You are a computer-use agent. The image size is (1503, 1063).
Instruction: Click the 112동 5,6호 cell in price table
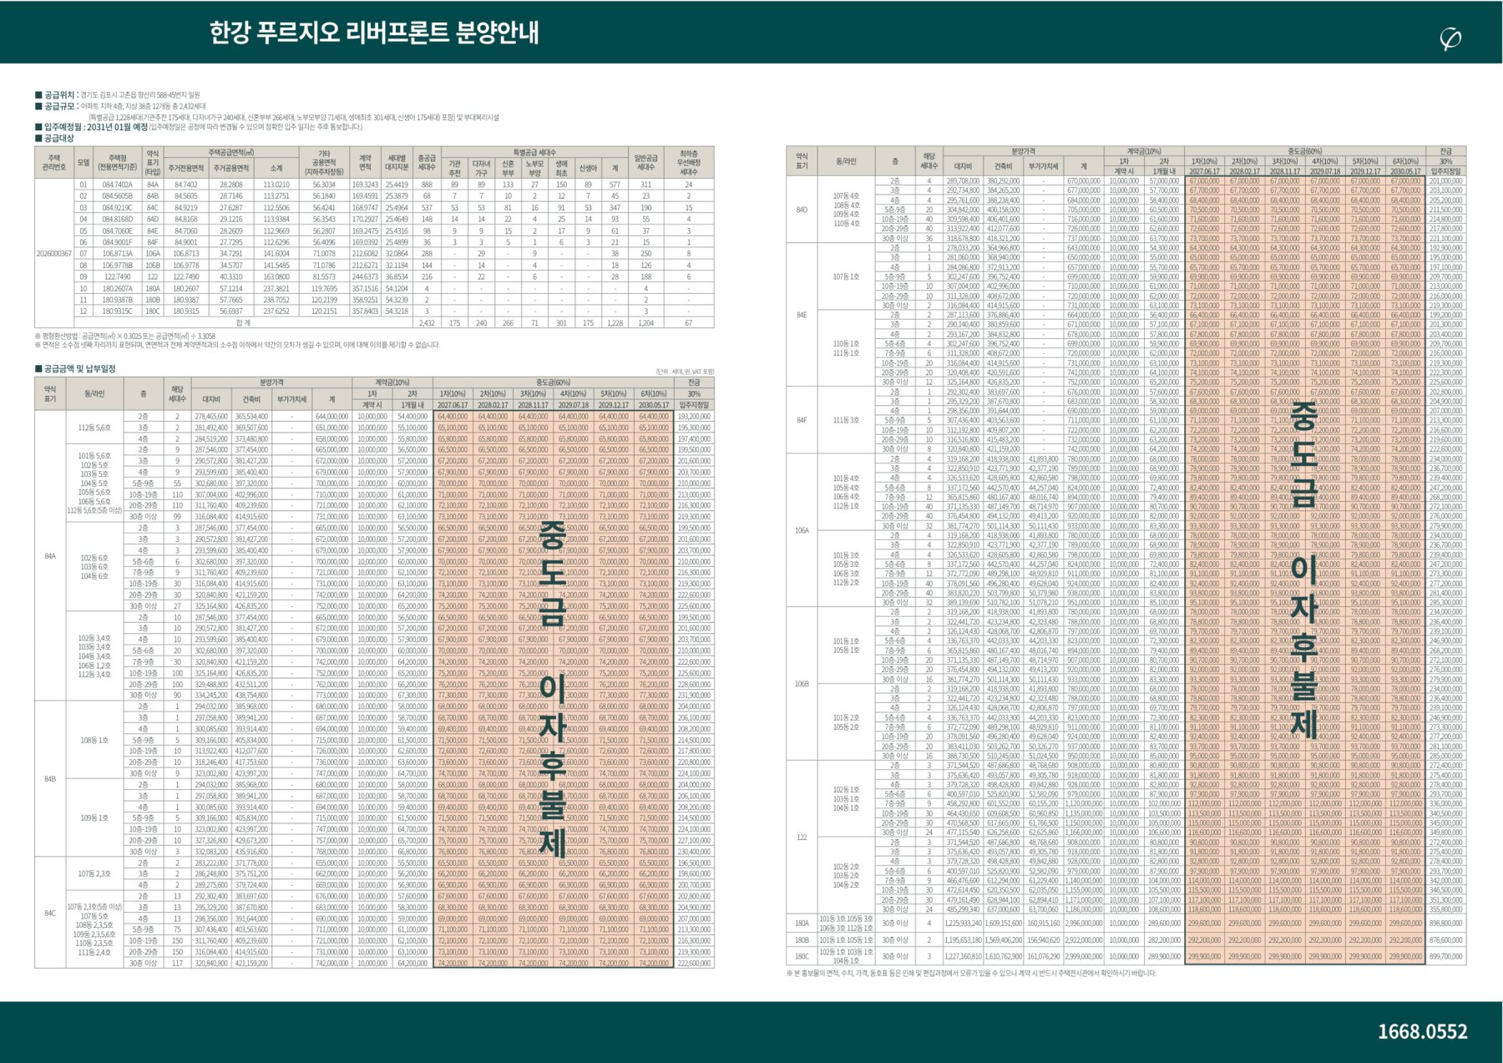[94, 427]
